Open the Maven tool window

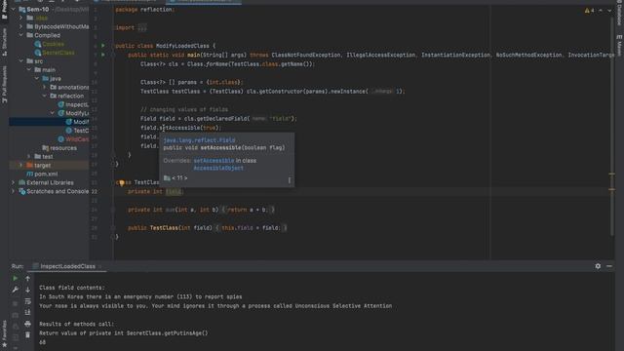point(619,45)
